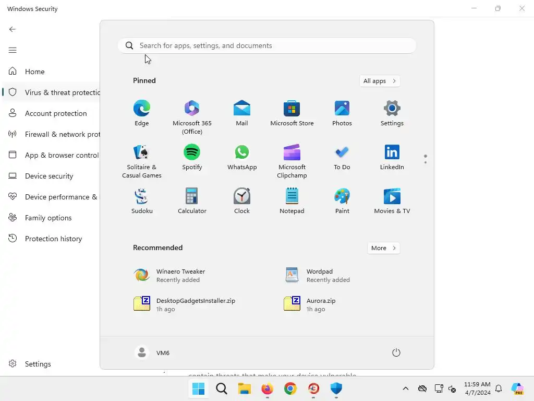This screenshot has height=401, width=534.
Task: Open Google Chrome from taskbar
Action: [290, 388]
